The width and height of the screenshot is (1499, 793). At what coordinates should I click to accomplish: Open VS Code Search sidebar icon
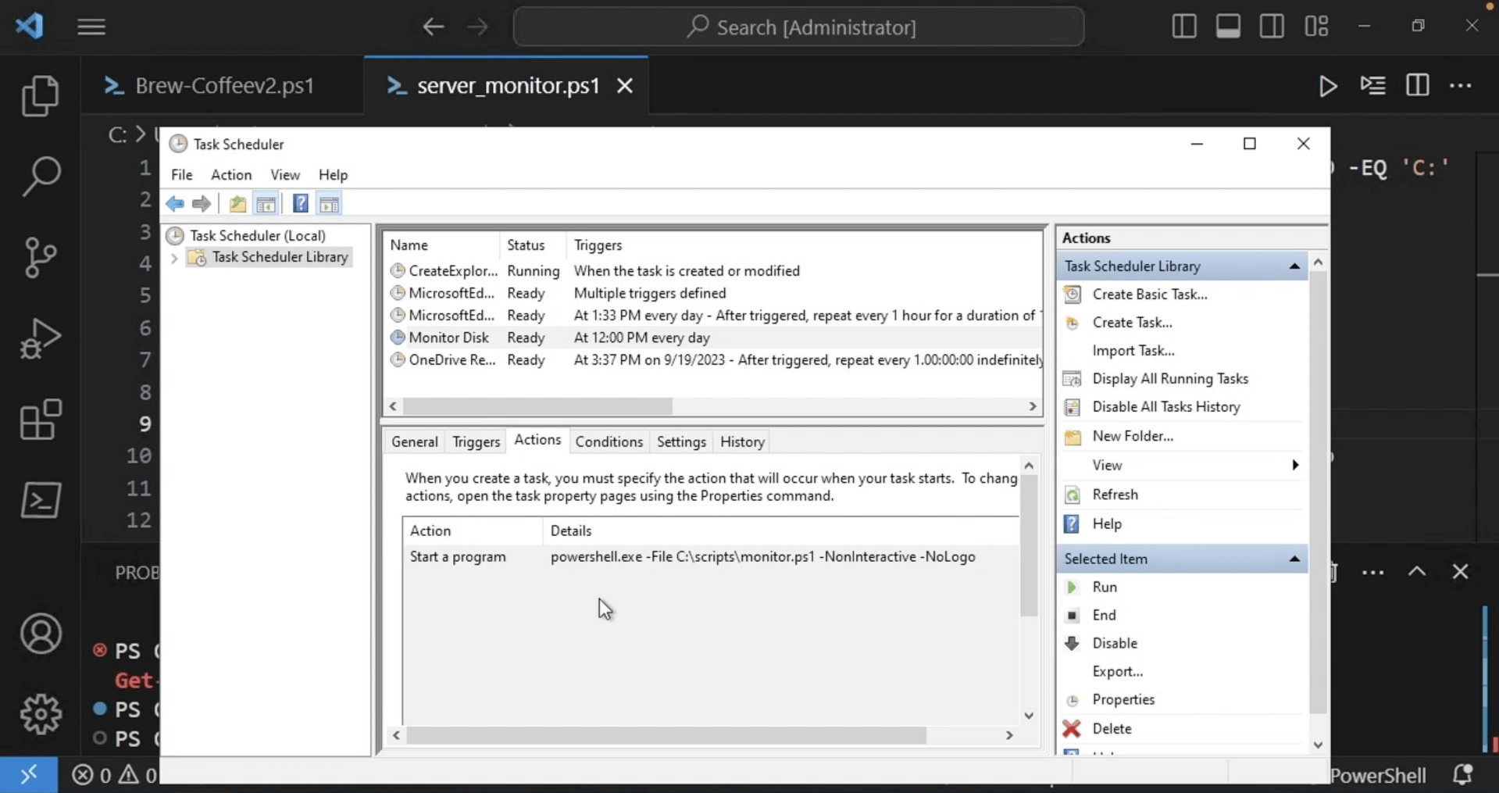click(41, 175)
